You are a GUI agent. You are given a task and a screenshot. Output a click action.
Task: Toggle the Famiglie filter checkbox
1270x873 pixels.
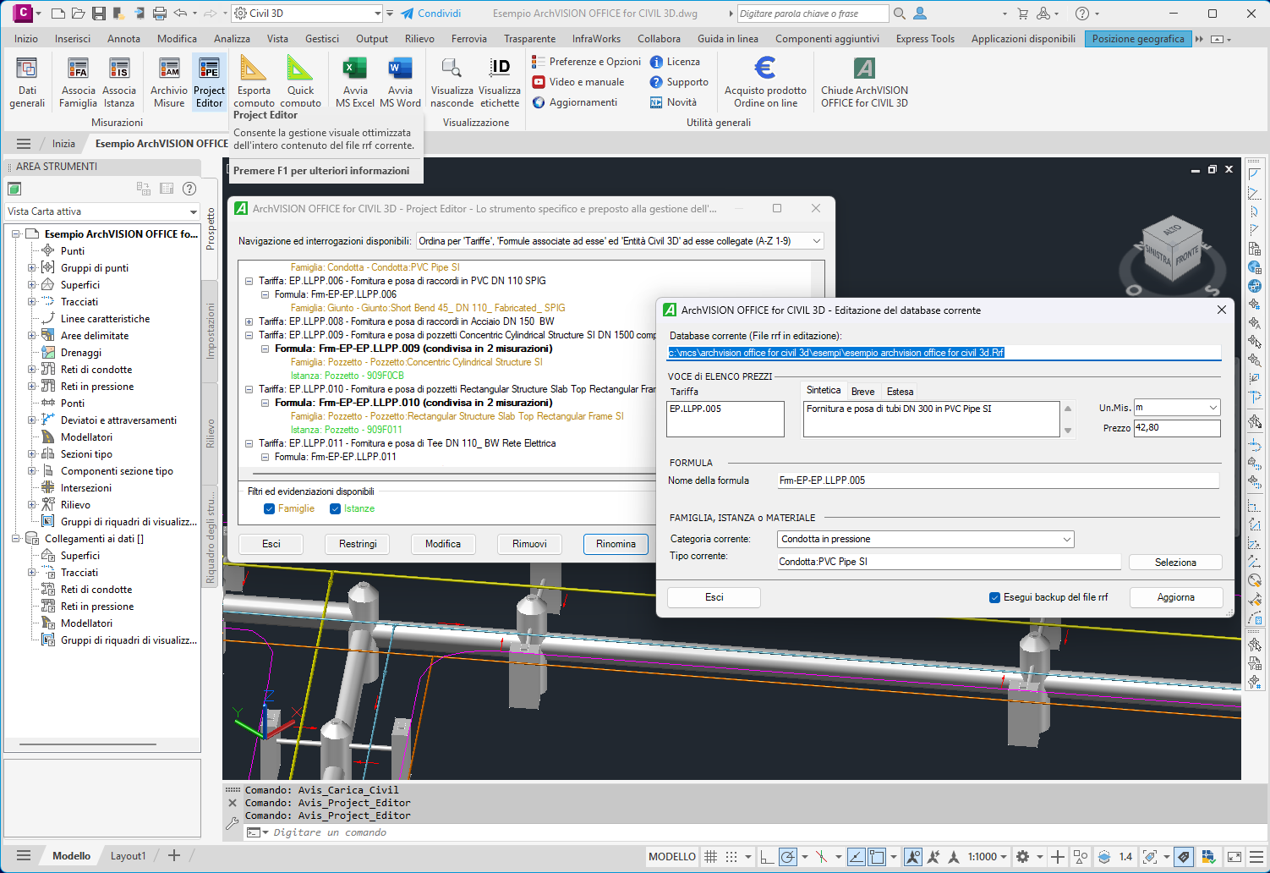(x=269, y=508)
